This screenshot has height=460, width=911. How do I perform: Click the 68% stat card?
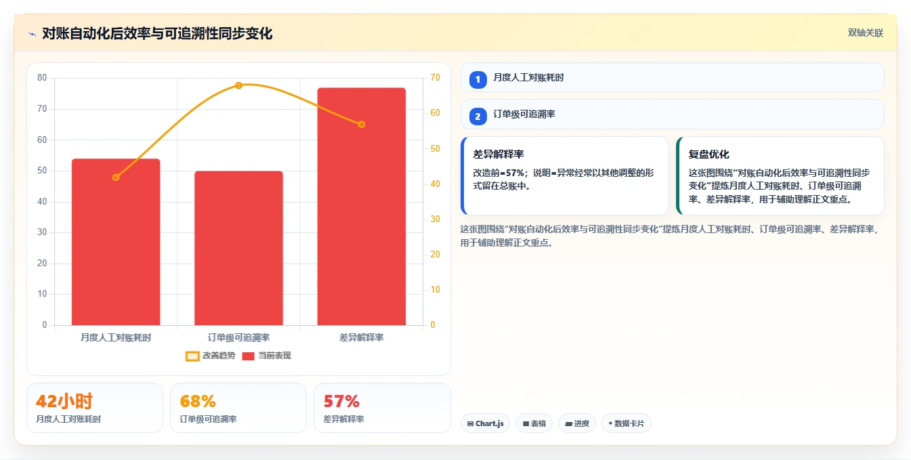point(238,408)
